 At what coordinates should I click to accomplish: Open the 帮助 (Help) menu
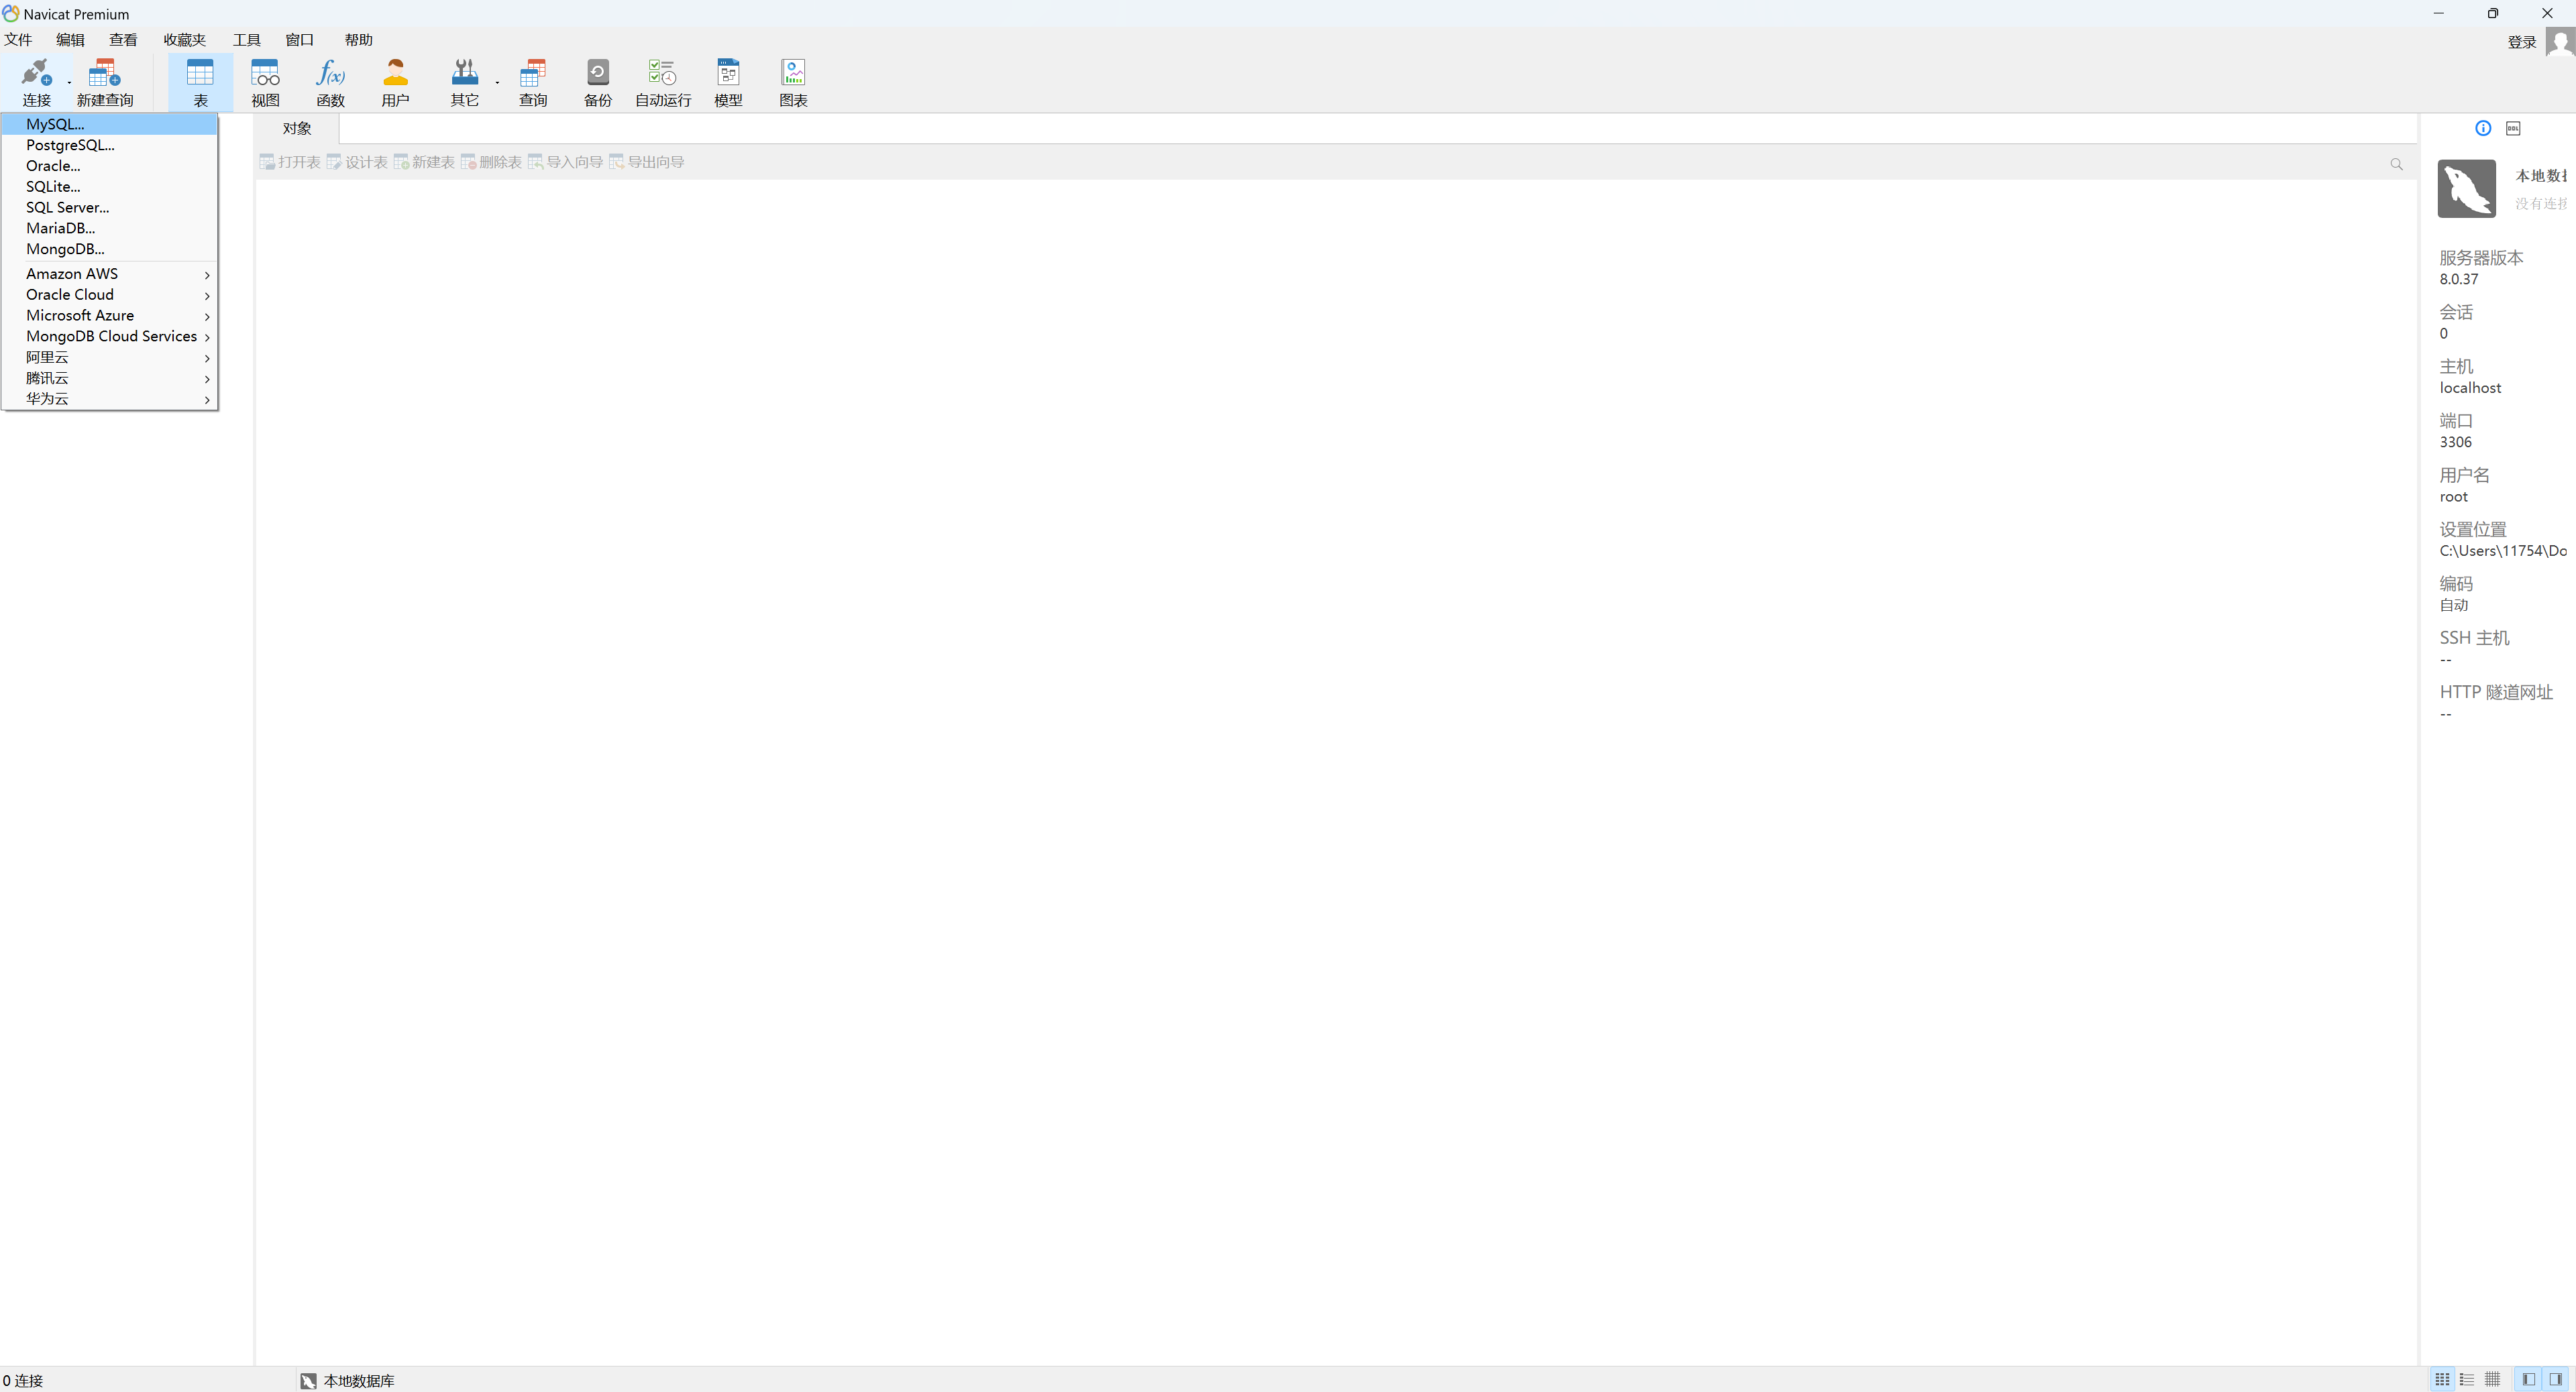tap(358, 40)
